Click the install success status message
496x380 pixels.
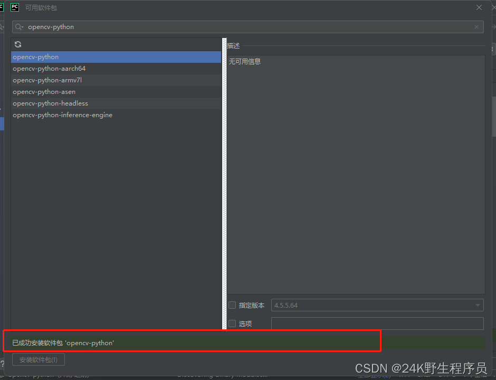point(63,343)
